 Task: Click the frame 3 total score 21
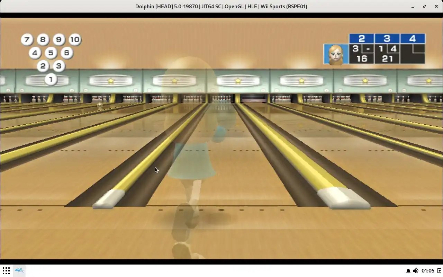tap(387, 59)
